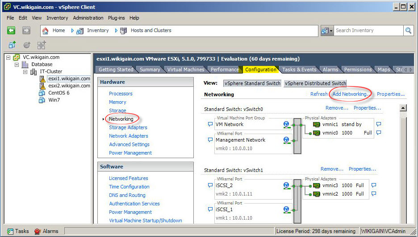Open the File menu

click(10, 18)
